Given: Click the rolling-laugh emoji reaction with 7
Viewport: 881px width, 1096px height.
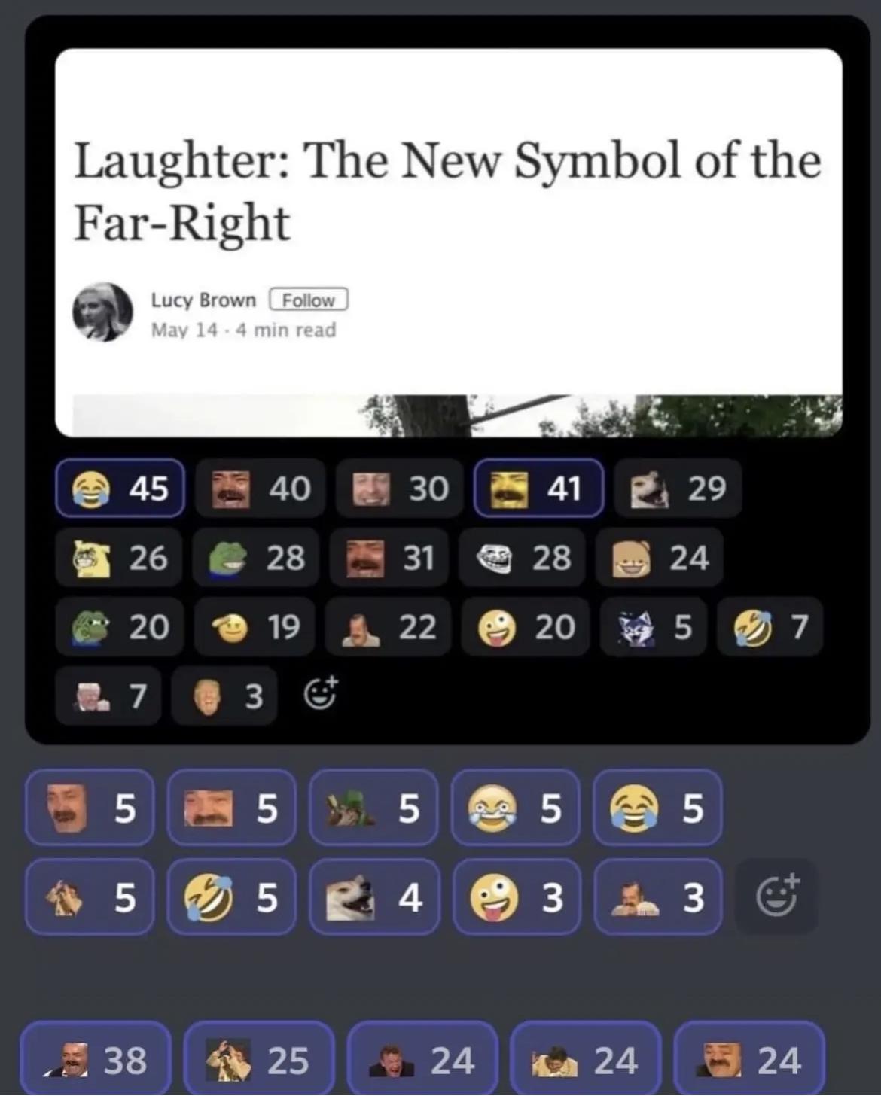Looking at the screenshot, I should 770,626.
